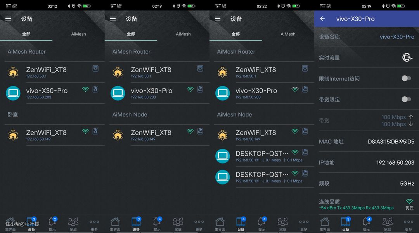This screenshot has height=233, width=419.
Task: Open hamburger menu on screen with 卧室 group
Action: pos(8,19)
